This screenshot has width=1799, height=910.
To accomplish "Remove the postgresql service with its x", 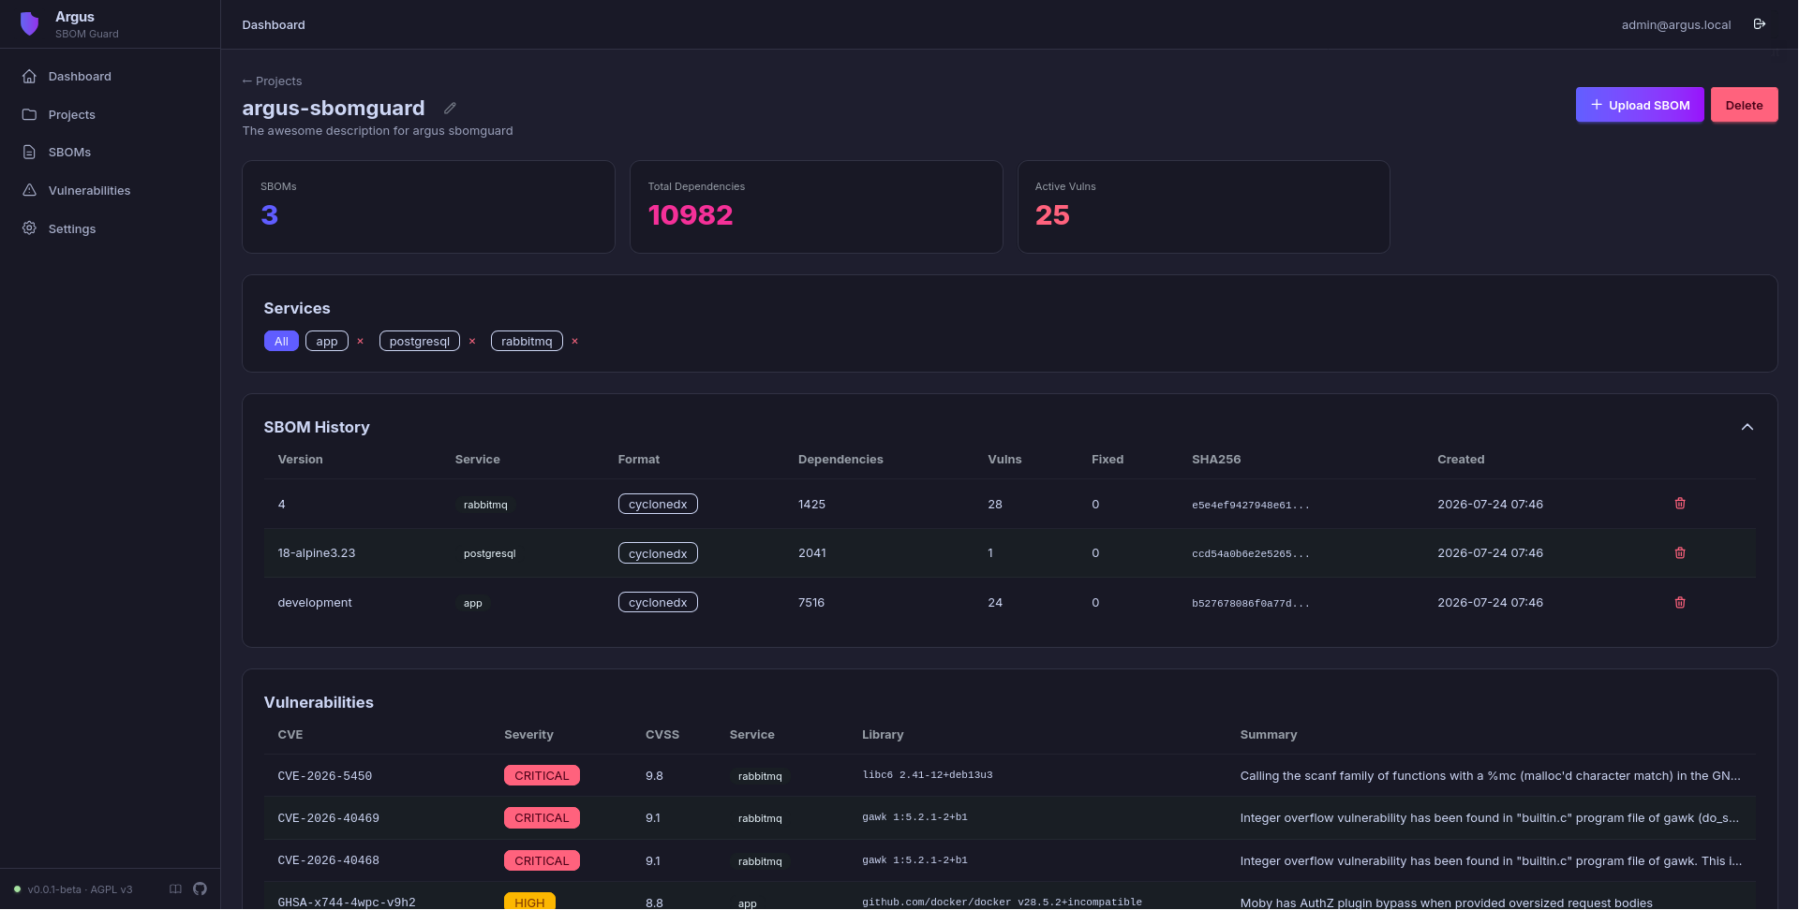I will click(472, 342).
